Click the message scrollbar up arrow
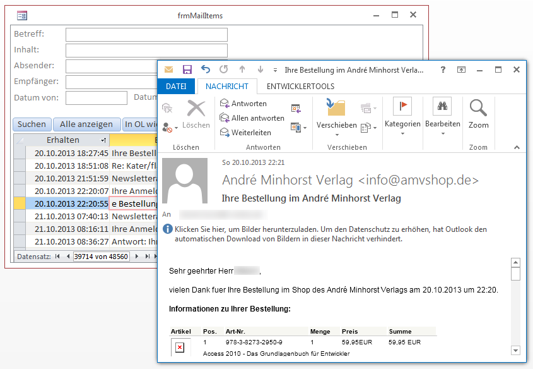Viewport: 533px width, 369px height. (x=516, y=262)
